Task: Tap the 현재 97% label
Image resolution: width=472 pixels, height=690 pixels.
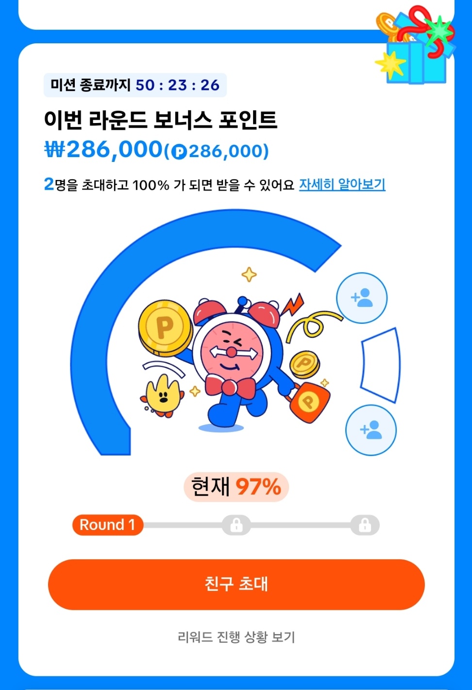Action: (236, 487)
